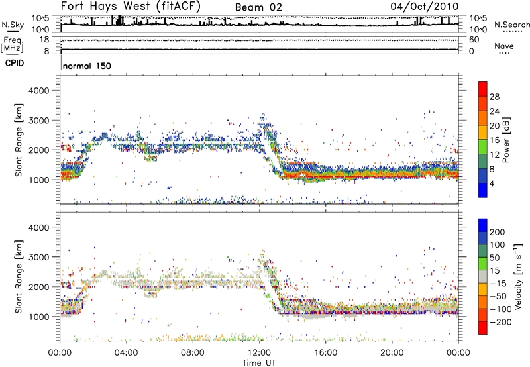Click the 'Time UT' axis title
This screenshot has height=367, width=530.
point(259,363)
